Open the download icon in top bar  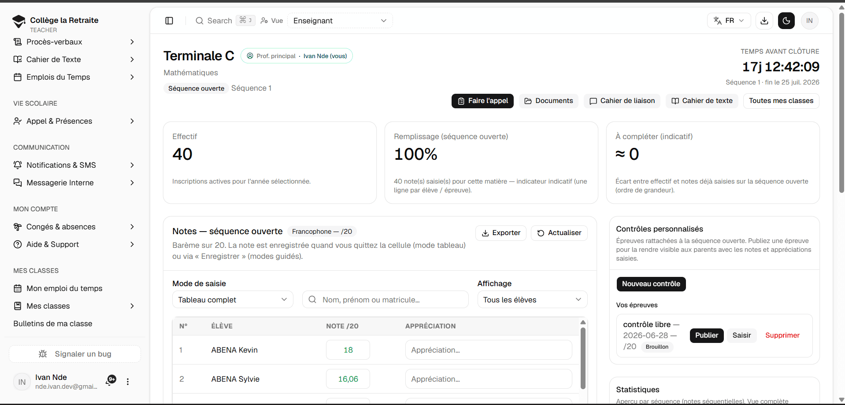tap(764, 21)
